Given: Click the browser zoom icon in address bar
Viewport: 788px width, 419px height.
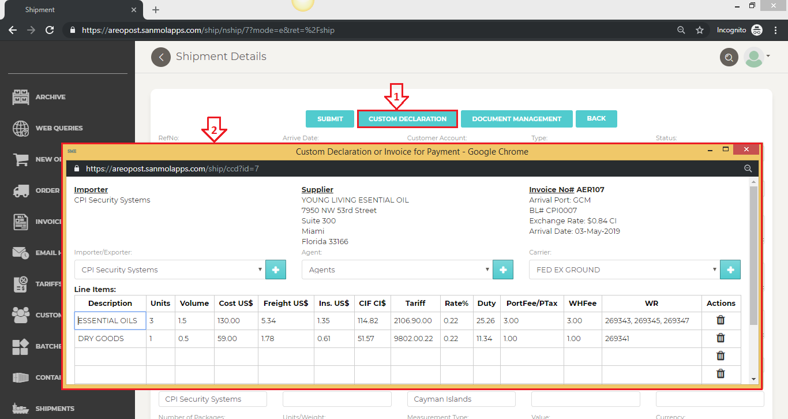Looking at the screenshot, I should 681,30.
